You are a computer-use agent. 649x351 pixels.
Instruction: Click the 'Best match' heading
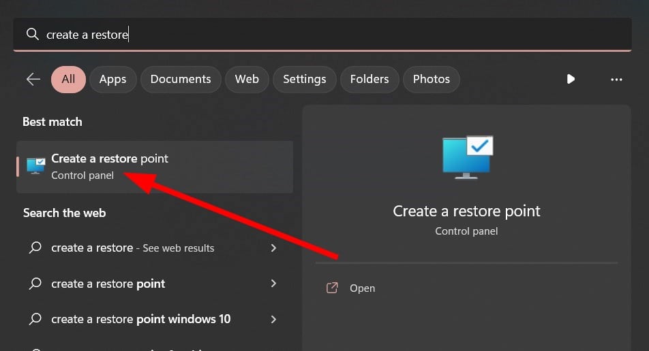coord(52,122)
